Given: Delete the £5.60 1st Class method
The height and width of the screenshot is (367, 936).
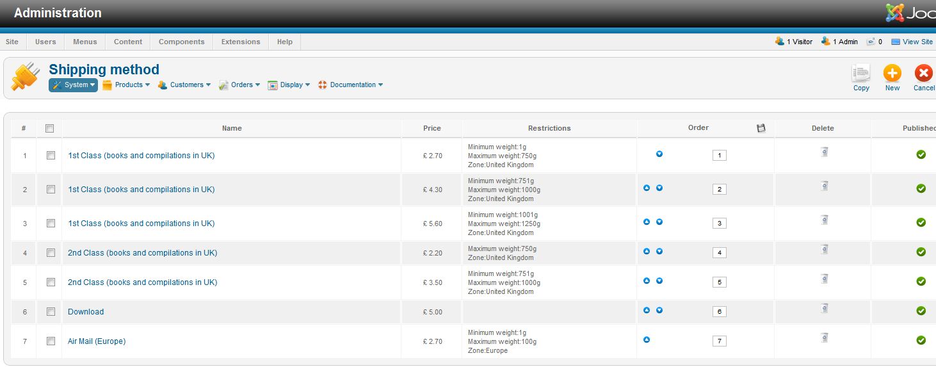Looking at the screenshot, I should click(x=825, y=220).
